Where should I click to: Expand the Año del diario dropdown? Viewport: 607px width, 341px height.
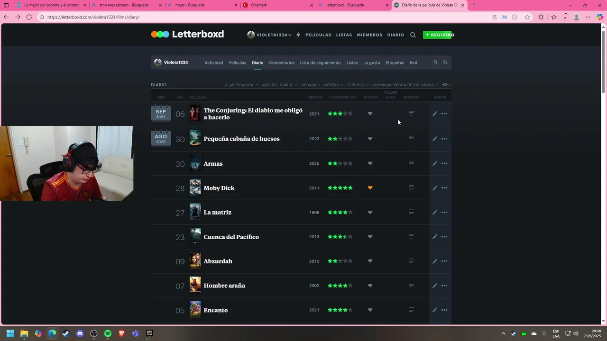(x=280, y=85)
